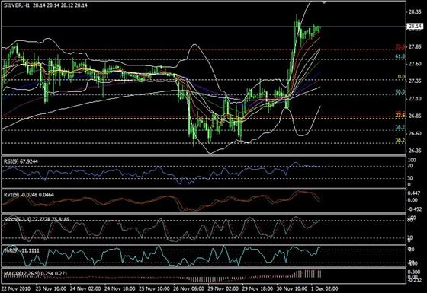Select the current price tag 28.14
The height and width of the screenshot is (293, 427).
pos(416,27)
